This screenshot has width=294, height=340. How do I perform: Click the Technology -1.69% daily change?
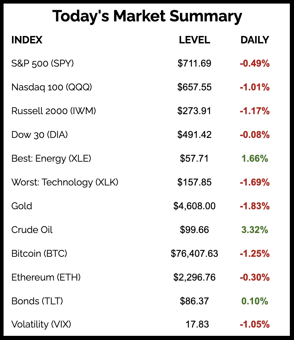tap(255, 182)
